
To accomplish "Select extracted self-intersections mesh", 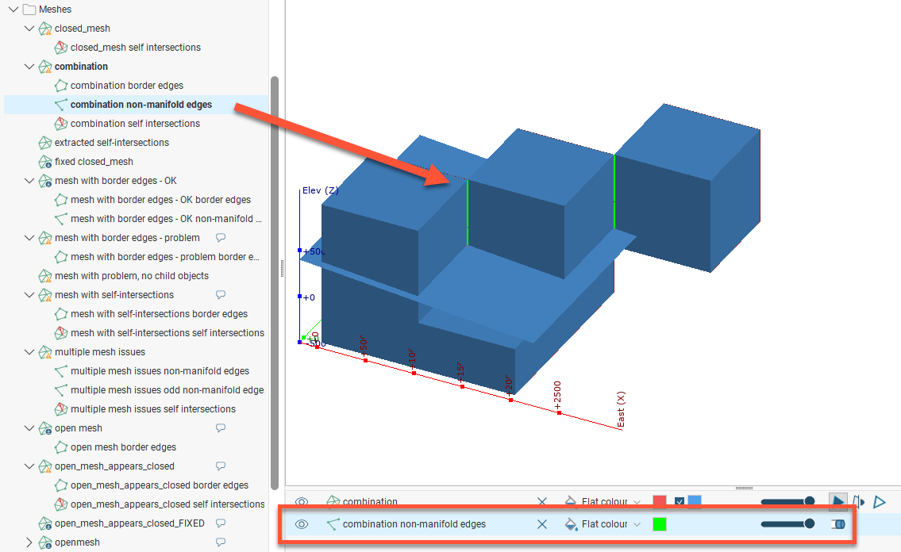I will click(x=111, y=143).
